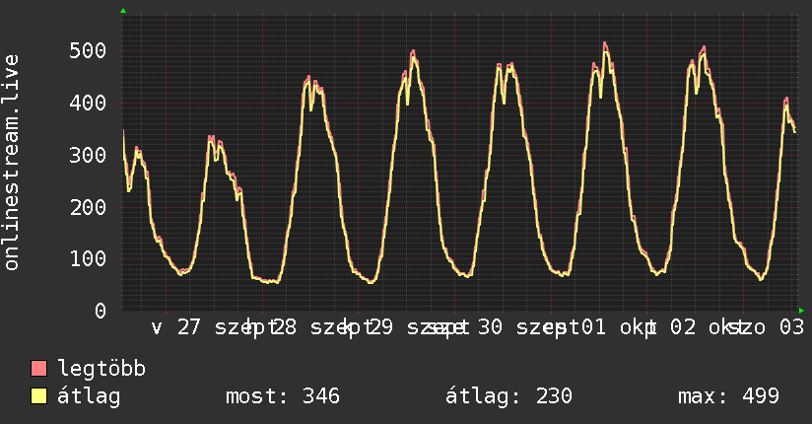Click the 'v 27' x-axis date label
The width and height of the screenshot is (812, 424).
pos(175,327)
